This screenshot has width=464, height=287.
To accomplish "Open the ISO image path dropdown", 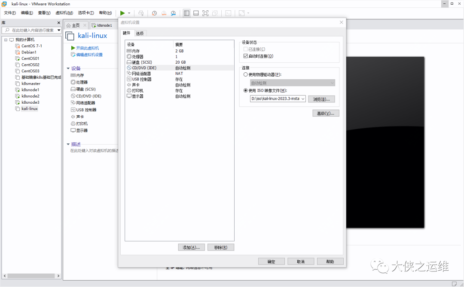I will (303, 99).
